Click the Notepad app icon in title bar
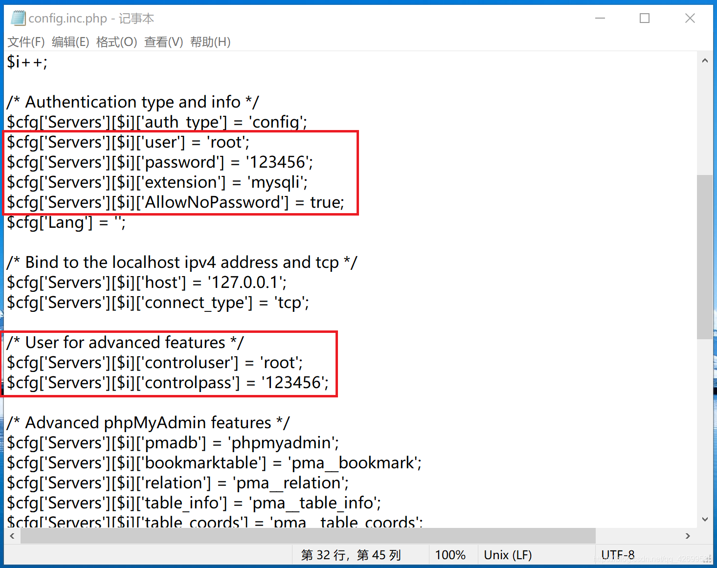717x568 pixels. pyautogui.click(x=18, y=18)
